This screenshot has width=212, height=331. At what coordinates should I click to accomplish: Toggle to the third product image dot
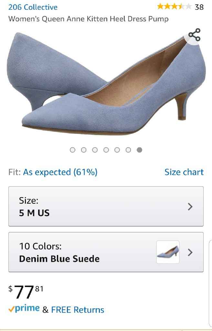coord(95,150)
